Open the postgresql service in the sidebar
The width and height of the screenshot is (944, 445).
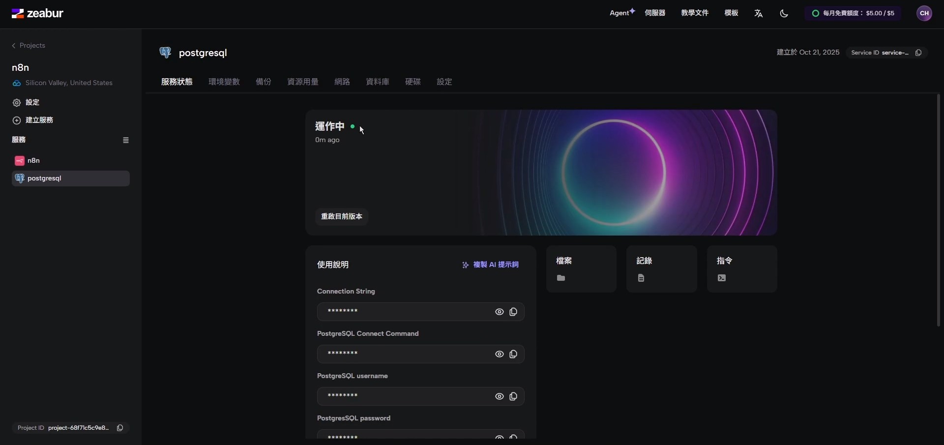click(x=45, y=178)
